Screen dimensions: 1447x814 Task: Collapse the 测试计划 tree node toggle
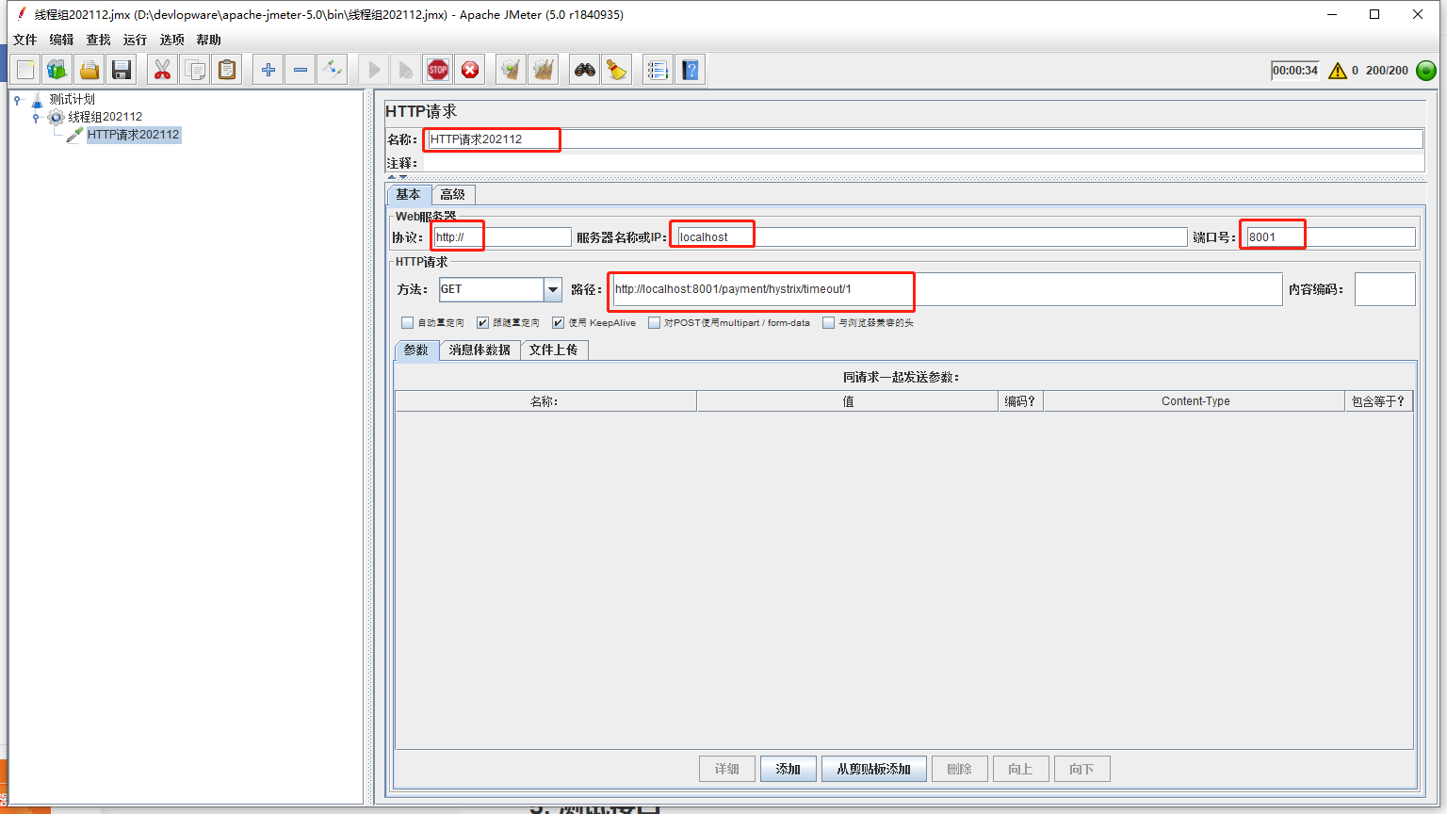17,100
